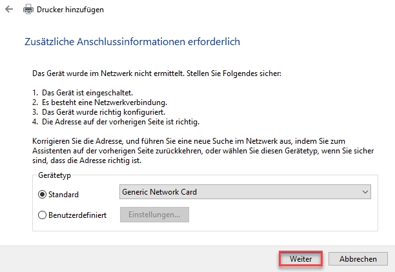Cancel with the Abbrechen button
The width and height of the screenshot is (395, 272).
[353, 258]
